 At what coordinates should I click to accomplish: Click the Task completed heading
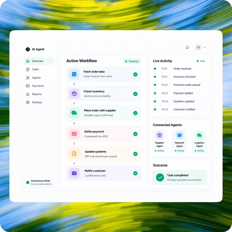coord(178,175)
